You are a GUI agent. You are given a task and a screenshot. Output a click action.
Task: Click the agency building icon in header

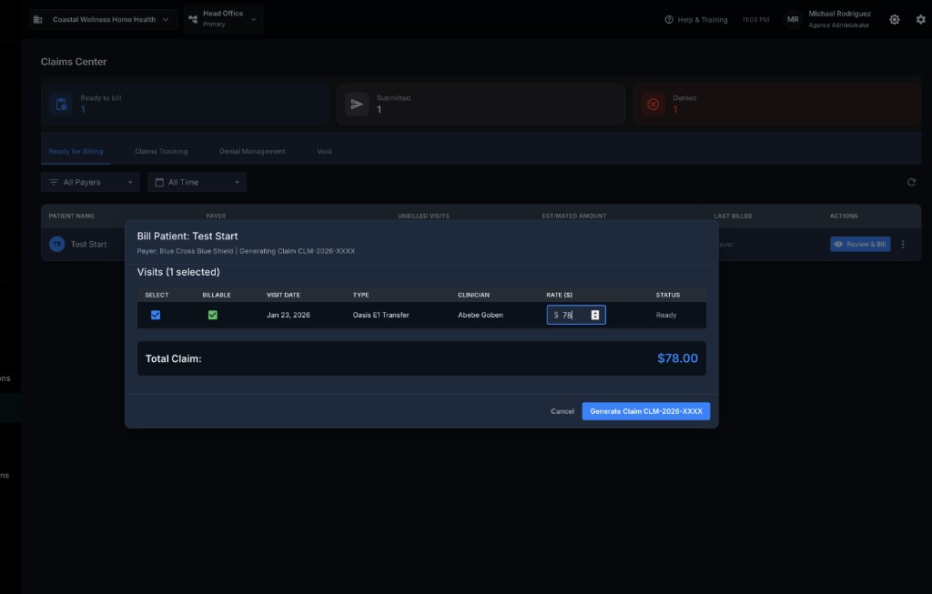tap(38, 20)
